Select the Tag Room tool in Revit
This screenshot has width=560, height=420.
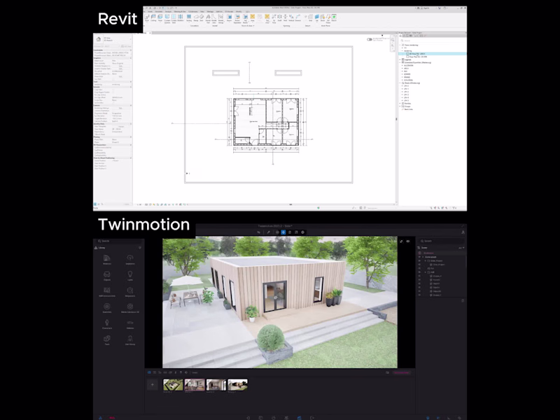point(246,18)
